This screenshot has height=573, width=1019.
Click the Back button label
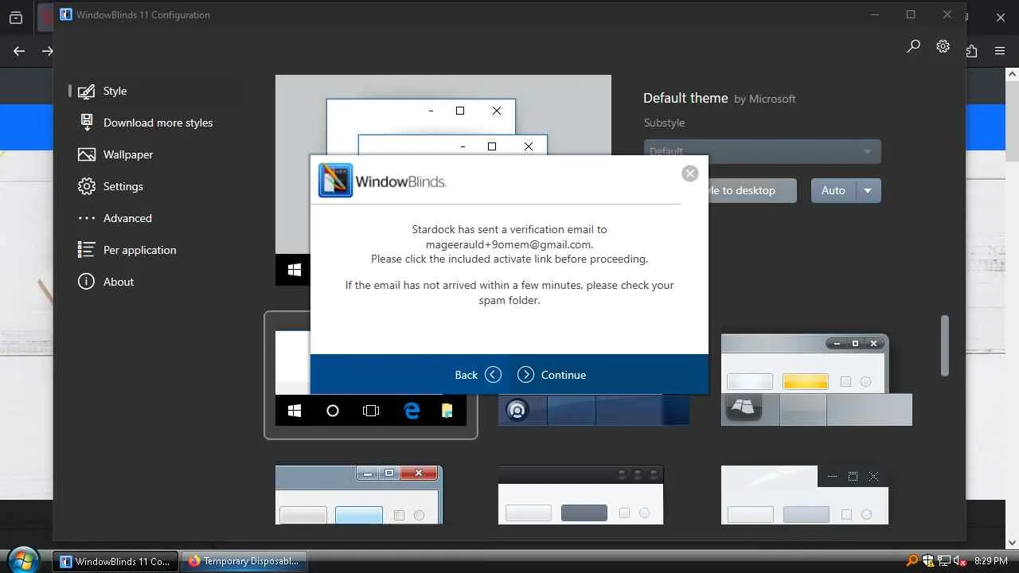467,375
